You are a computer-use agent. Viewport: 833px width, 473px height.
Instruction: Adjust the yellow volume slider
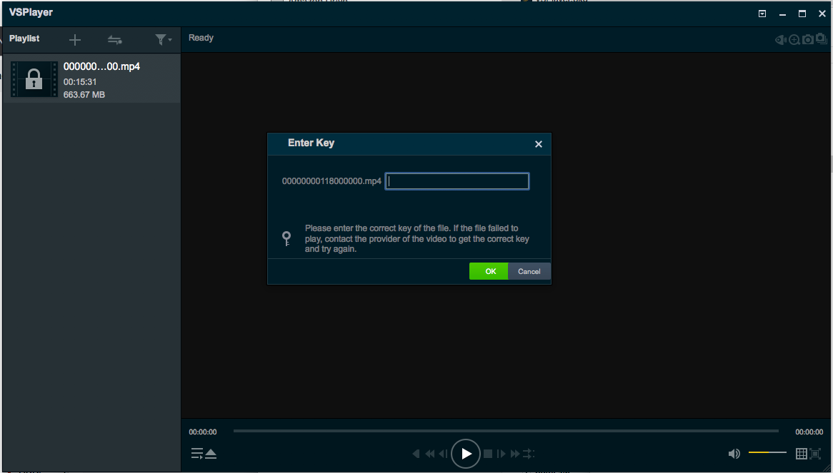[x=767, y=453]
